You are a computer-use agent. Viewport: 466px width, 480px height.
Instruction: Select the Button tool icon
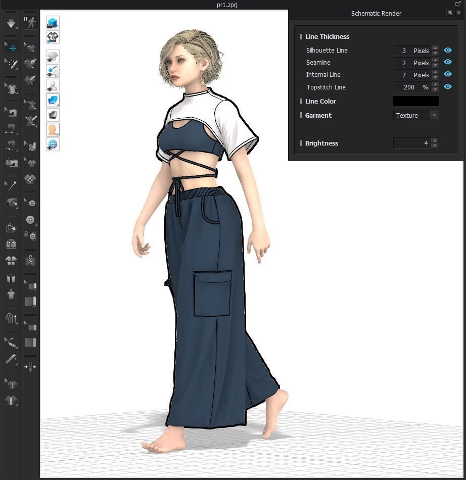point(30,220)
